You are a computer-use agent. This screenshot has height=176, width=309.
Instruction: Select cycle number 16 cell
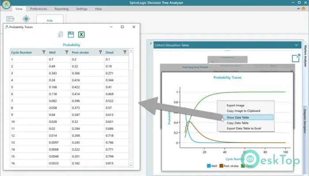pos(13,163)
